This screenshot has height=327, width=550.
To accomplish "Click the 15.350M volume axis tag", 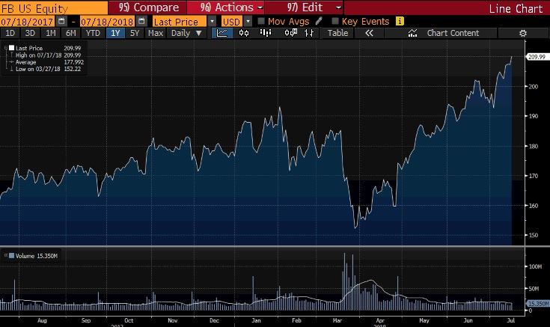I will click(538, 304).
